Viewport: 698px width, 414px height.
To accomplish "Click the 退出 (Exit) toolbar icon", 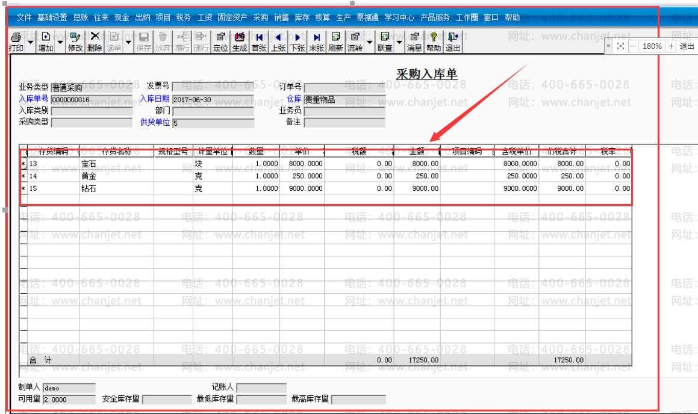I will (453, 42).
